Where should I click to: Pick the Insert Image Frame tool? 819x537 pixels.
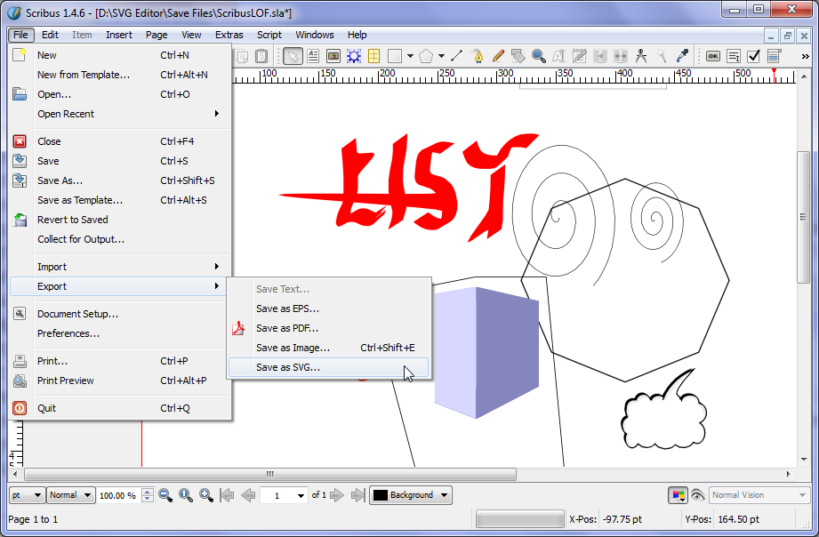pos(333,56)
